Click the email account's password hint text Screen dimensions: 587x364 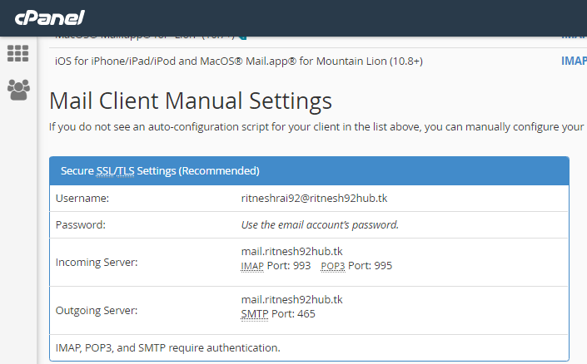pyautogui.click(x=320, y=224)
